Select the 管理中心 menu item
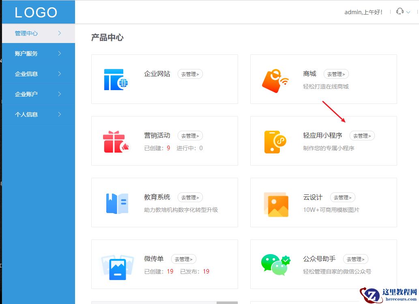The height and width of the screenshot is (304, 419). (38, 33)
